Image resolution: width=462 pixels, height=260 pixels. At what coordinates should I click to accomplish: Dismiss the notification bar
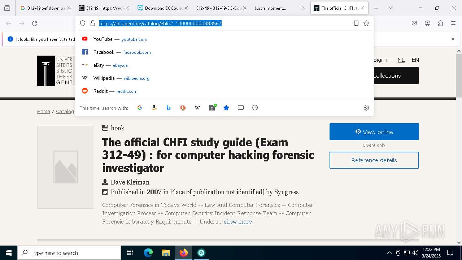[453, 39]
